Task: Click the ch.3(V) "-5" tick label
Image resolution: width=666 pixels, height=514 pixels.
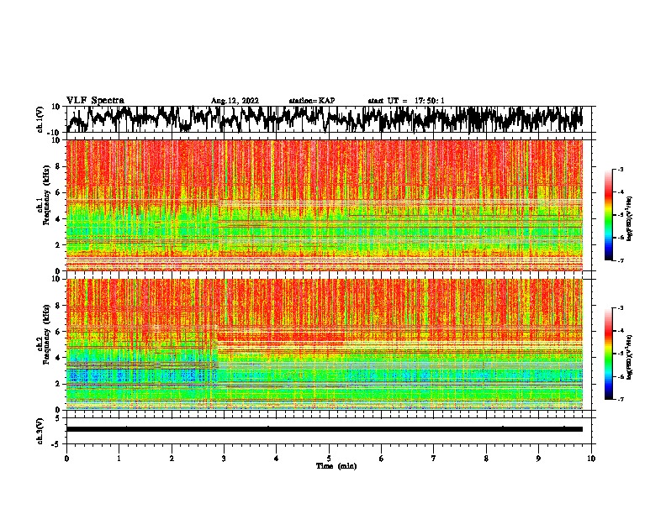Action: [56, 444]
